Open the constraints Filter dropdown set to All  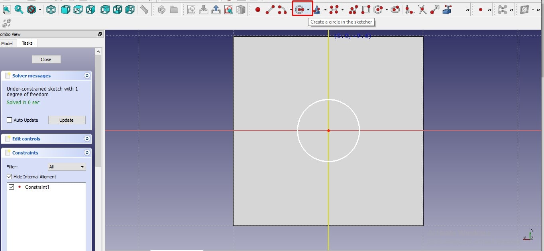click(67, 167)
